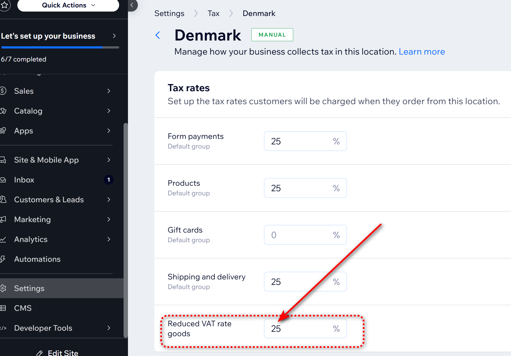This screenshot has width=511, height=356.
Task: Collapse sidebar with the arrow icon
Action: tap(132, 5)
